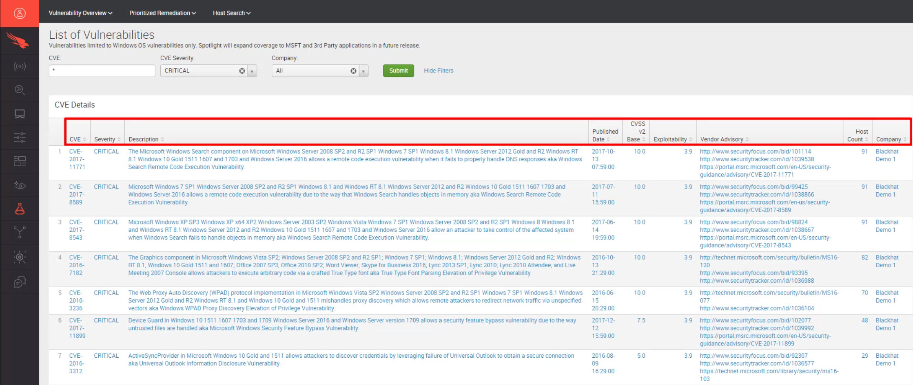Click host count 29 for CVE-2016-3312

(864, 356)
